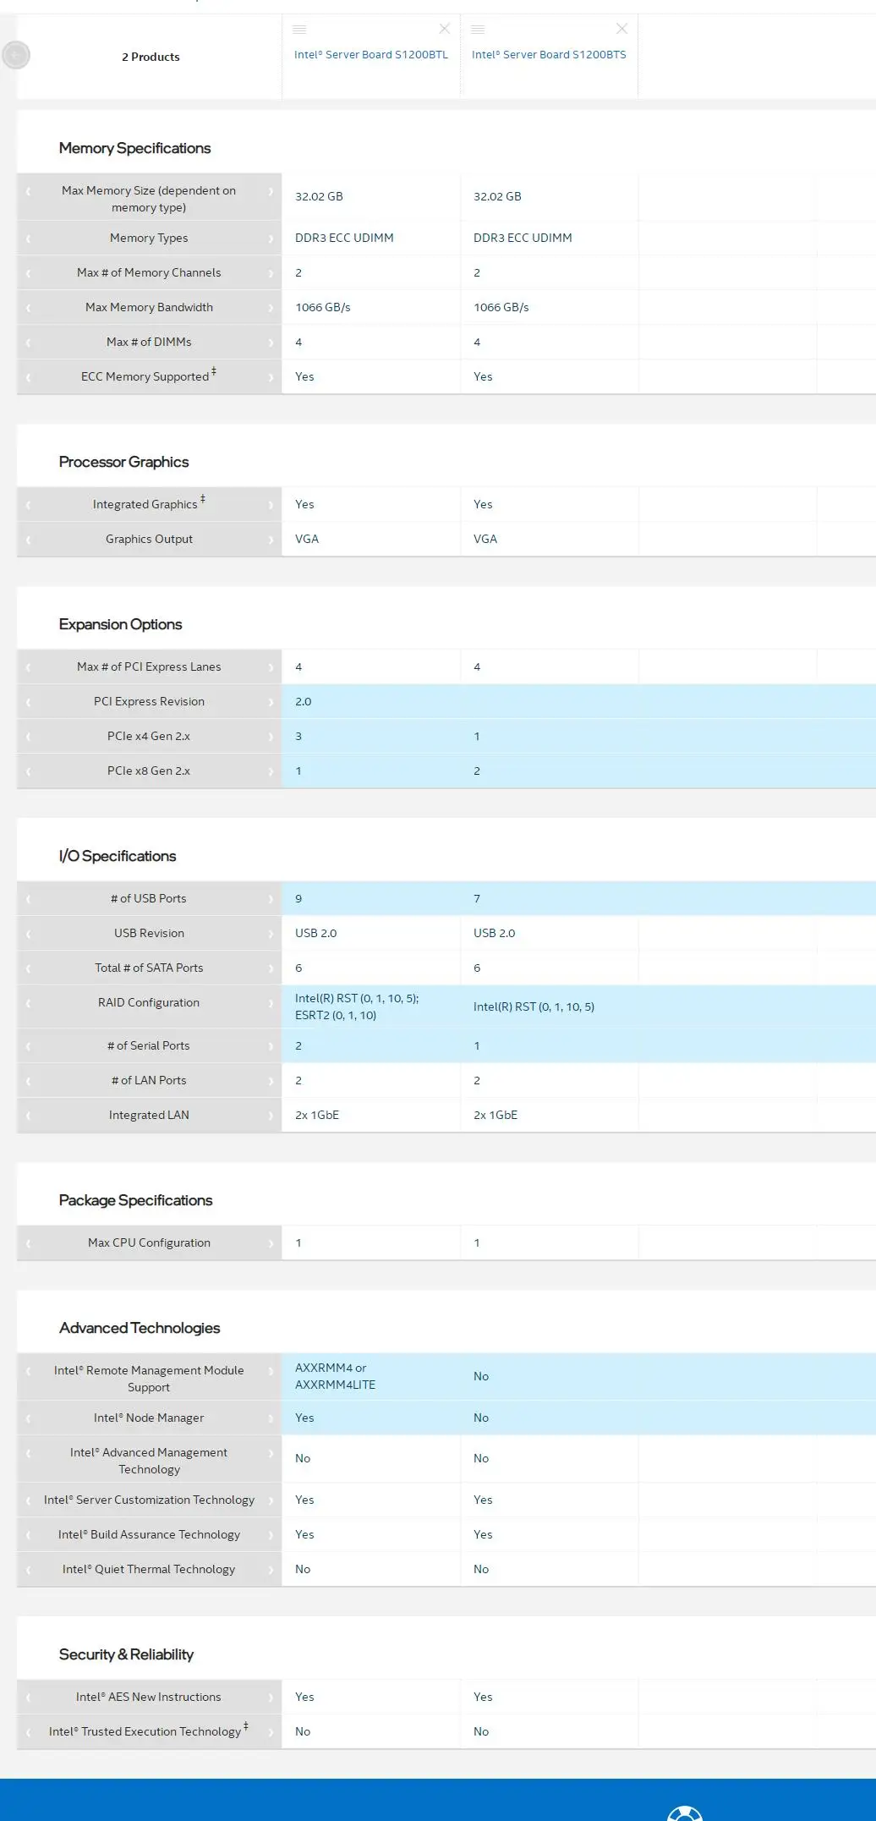Click footnote mark after Intel Trusted Execution Technology
Screen dimensions: 876x1821
(x=245, y=1725)
